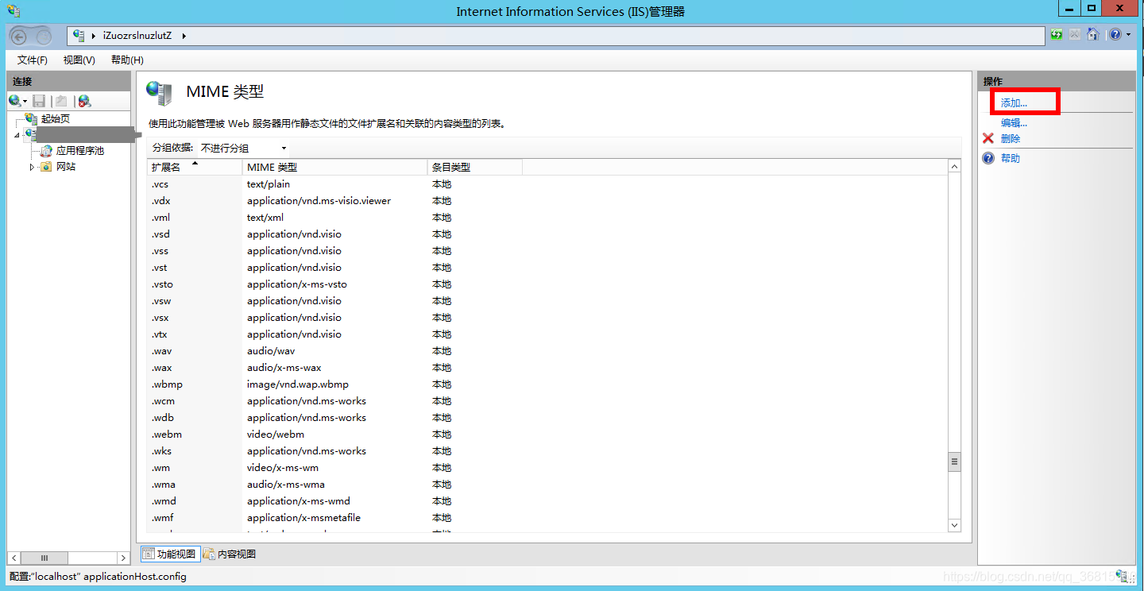Screen dimensions: 1144x591
Task: Open the 分组依据 grouping dropdown
Action: pyautogui.click(x=243, y=148)
